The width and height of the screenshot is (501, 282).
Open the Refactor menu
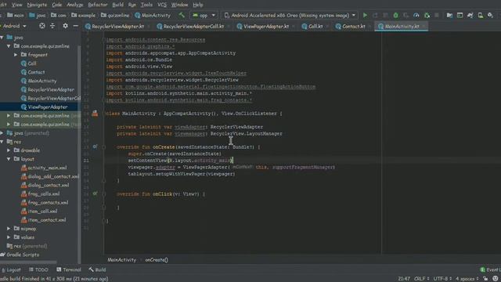pos(97,5)
